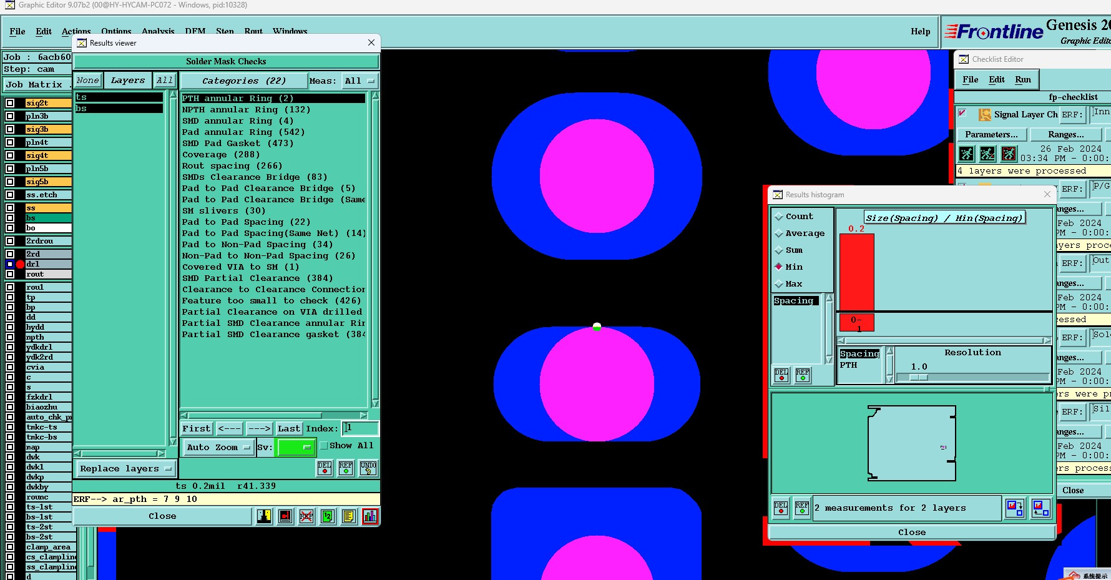Open the Edit menu in Graphic Editor

[x=44, y=31]
